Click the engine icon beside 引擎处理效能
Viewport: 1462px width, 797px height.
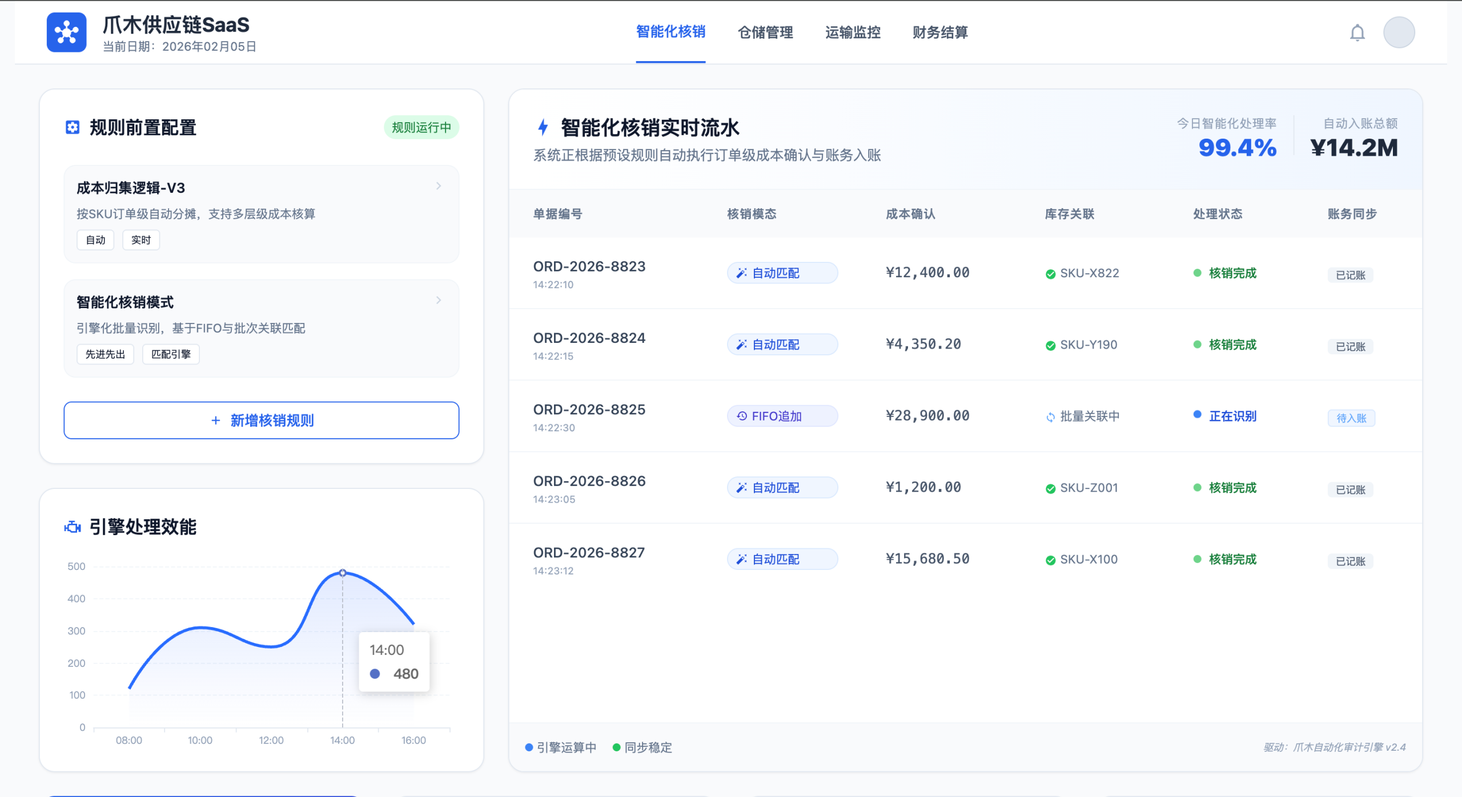pos(73,527)
